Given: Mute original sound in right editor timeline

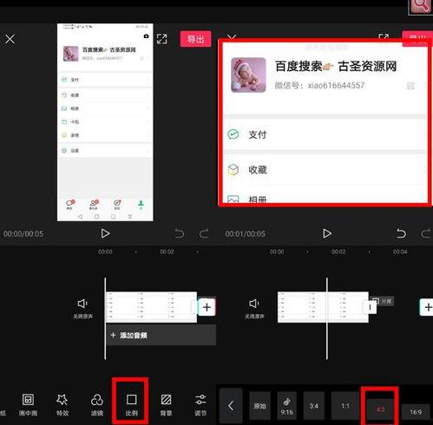Looking at the screenshot, I should pyautogui.click(x=254, y=309).
